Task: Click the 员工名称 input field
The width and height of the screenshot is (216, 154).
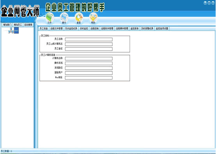Action: [x=89, y=40]
